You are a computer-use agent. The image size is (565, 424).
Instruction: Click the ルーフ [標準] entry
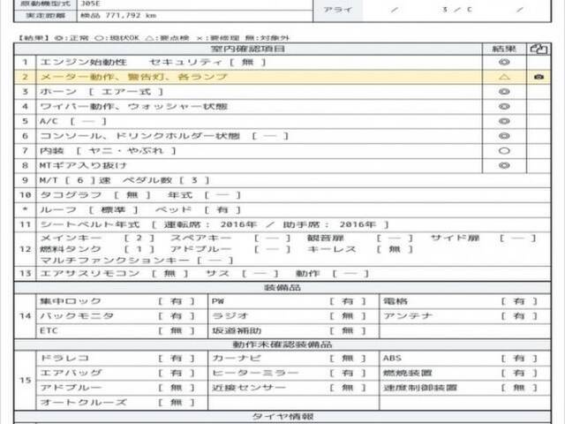tap(88, 210)
